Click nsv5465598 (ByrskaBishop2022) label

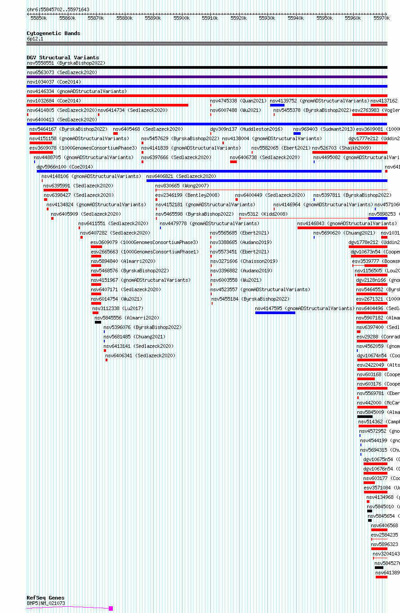pyautogui.click(x=195, y=214)
